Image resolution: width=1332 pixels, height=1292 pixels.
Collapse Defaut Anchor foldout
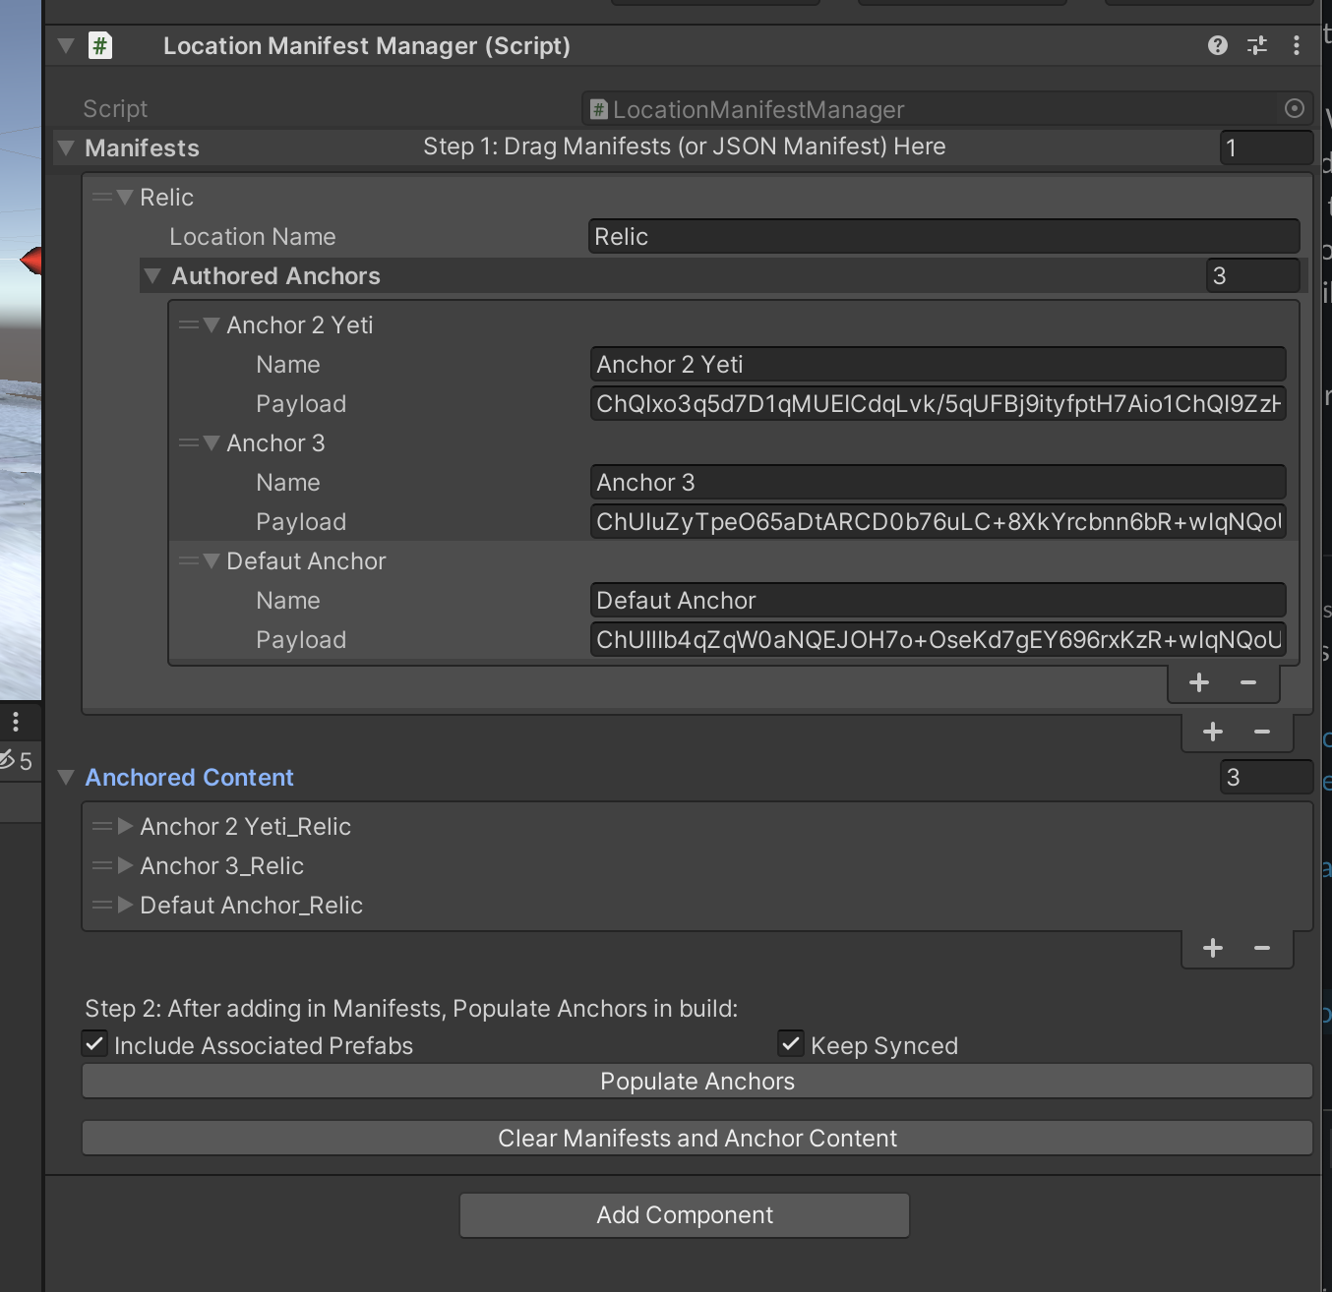coord(212,561)
